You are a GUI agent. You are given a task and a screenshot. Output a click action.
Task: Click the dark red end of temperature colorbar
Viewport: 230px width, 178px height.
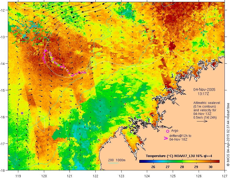point(217,162)
